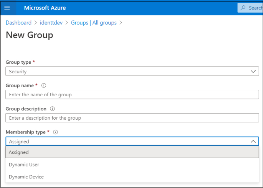The width and height of the screenshot is (263, 188).
Task: Open identtdev breadcrumb link
Action: (x=51, y=23)
